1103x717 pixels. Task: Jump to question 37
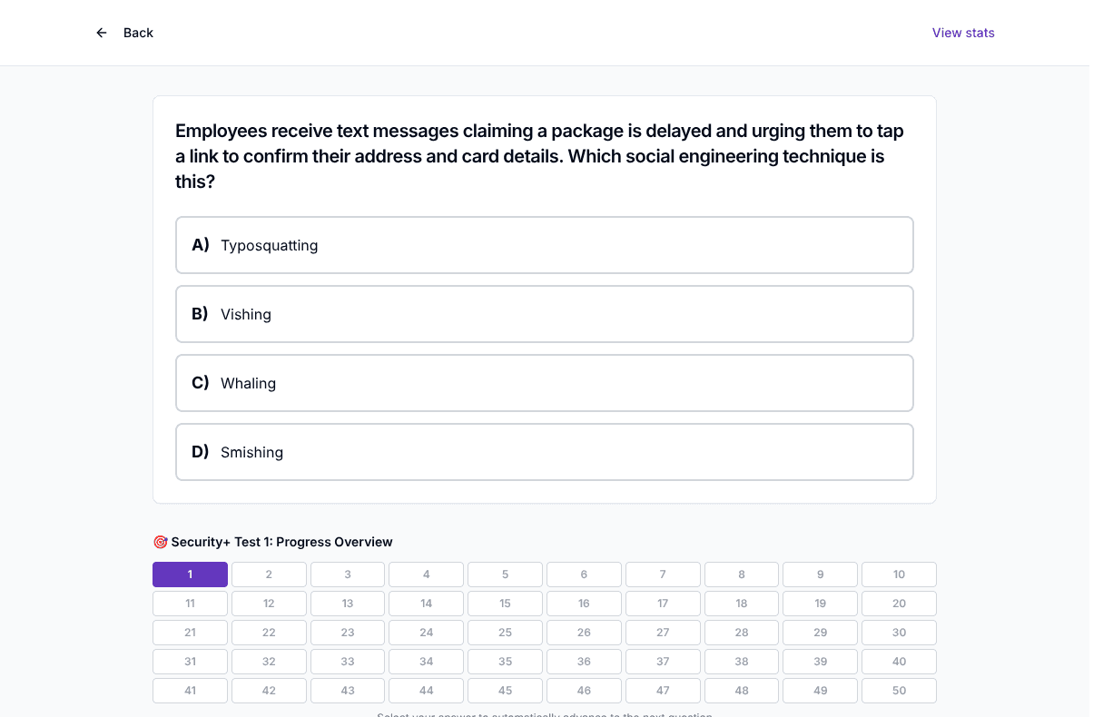point(663,662)
